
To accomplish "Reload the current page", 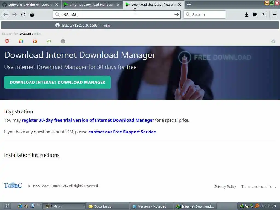I will tap(23, 14).
